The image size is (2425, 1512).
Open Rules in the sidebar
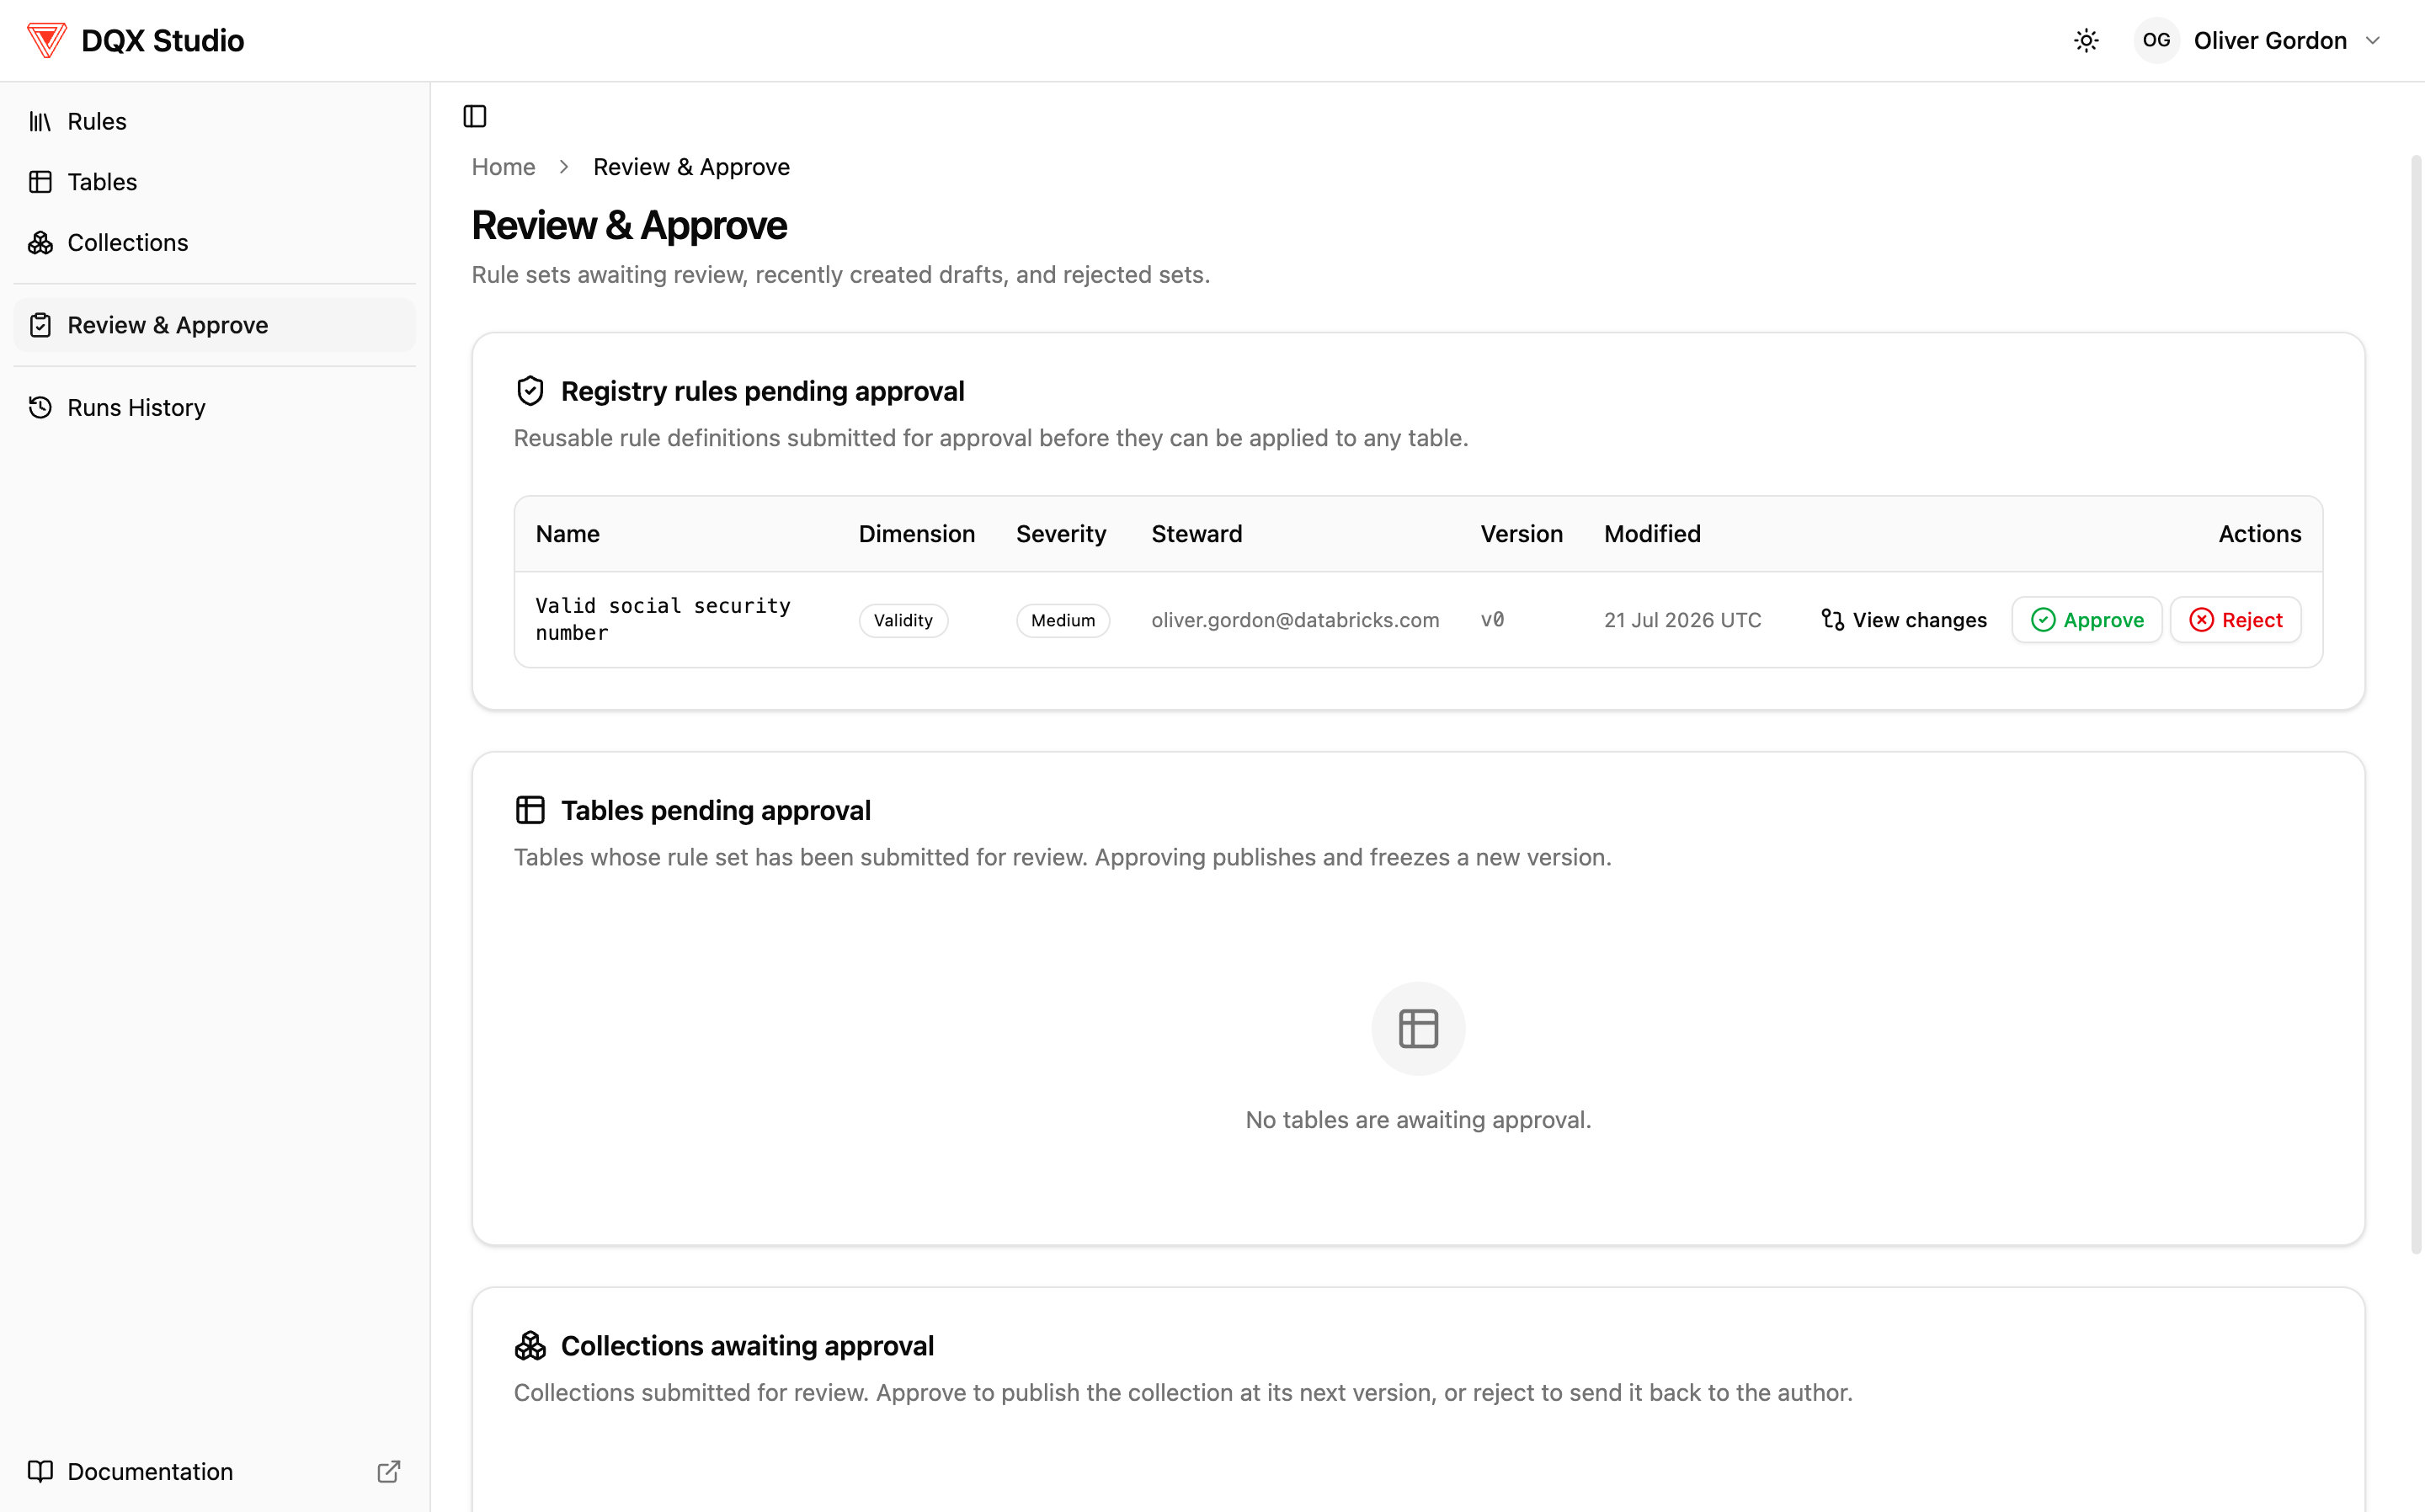click(214, 121)
